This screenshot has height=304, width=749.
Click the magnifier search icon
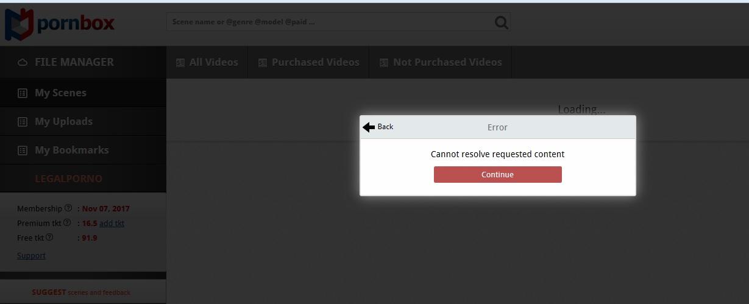(501, 23)
